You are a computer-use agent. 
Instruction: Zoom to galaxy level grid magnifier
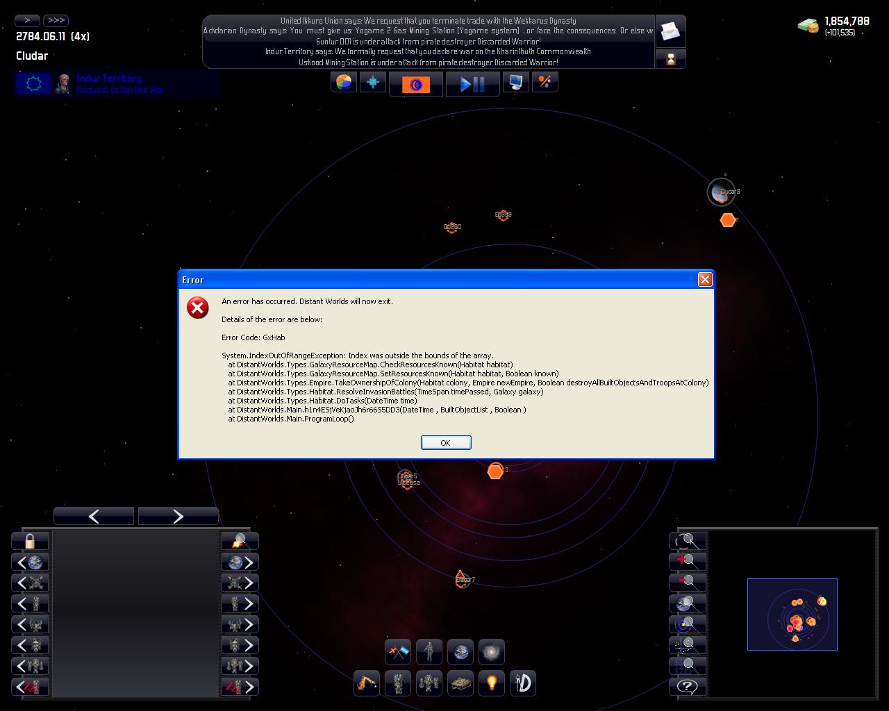tap(688, 666)
